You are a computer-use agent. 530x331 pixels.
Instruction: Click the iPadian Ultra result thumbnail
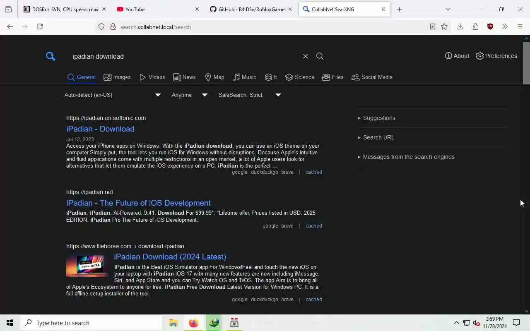tap(87, 265)
